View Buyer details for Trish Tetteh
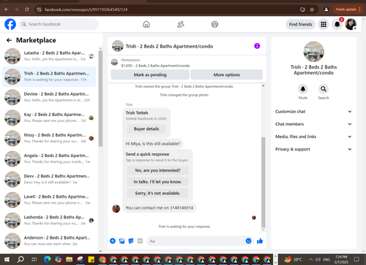 click(x=146, y=128)
